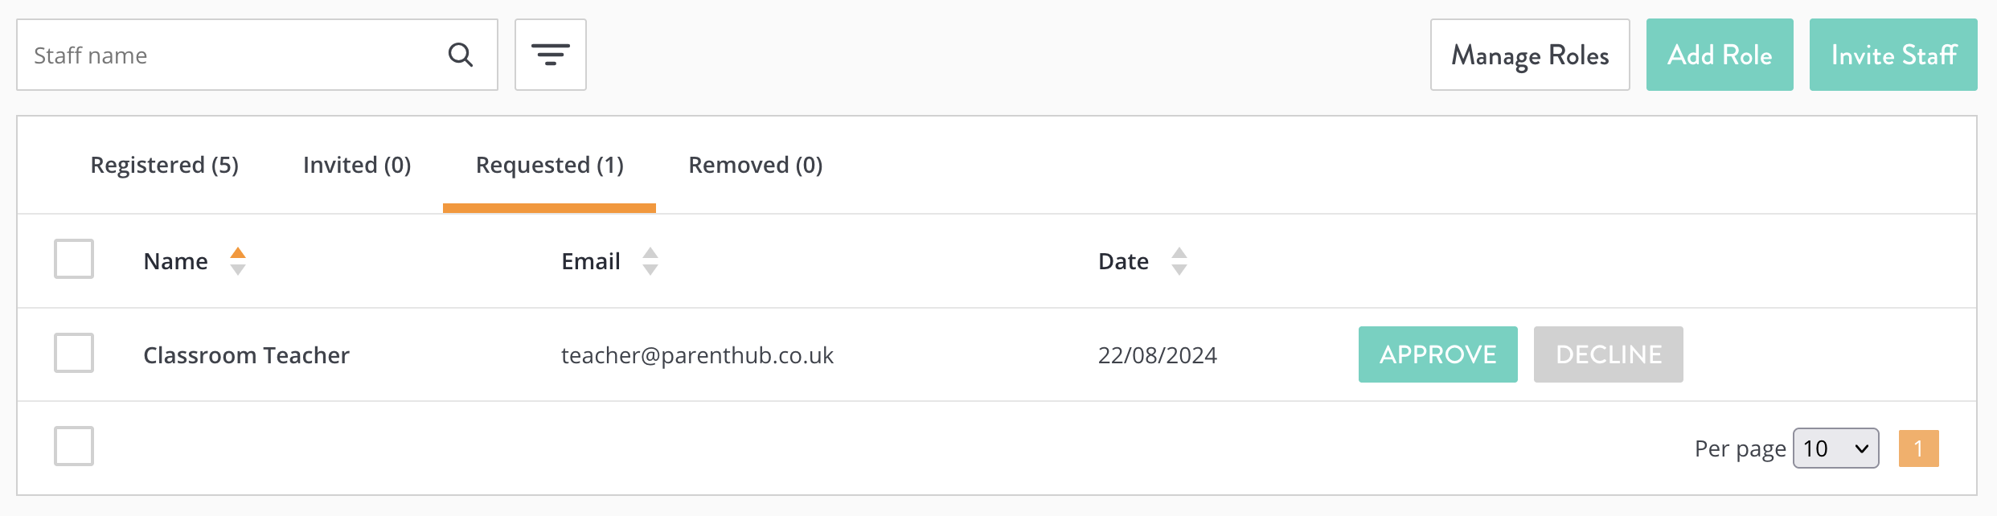Viewport: 1997px width, 516px height.
Task: Sort by Date column arrows
Action: (1179, 261)
